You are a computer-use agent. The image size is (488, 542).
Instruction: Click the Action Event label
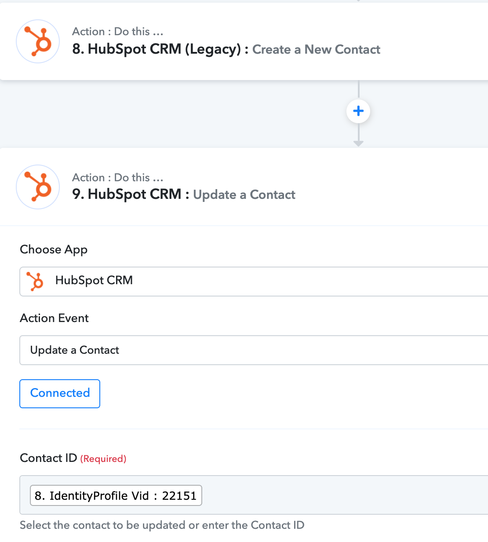click(54, 318)
